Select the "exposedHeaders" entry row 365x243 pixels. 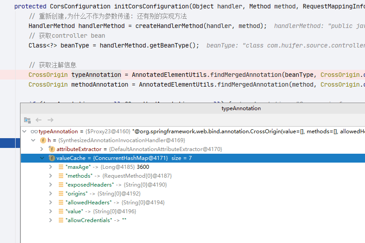(x=193, y=185)
